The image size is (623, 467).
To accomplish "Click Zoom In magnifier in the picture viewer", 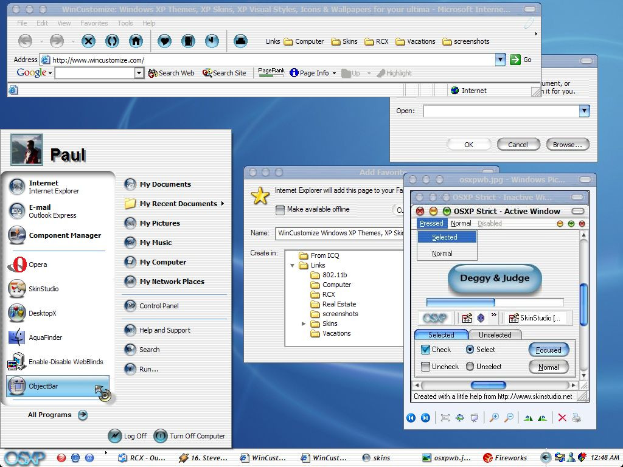I will click(x=494, y=418).
